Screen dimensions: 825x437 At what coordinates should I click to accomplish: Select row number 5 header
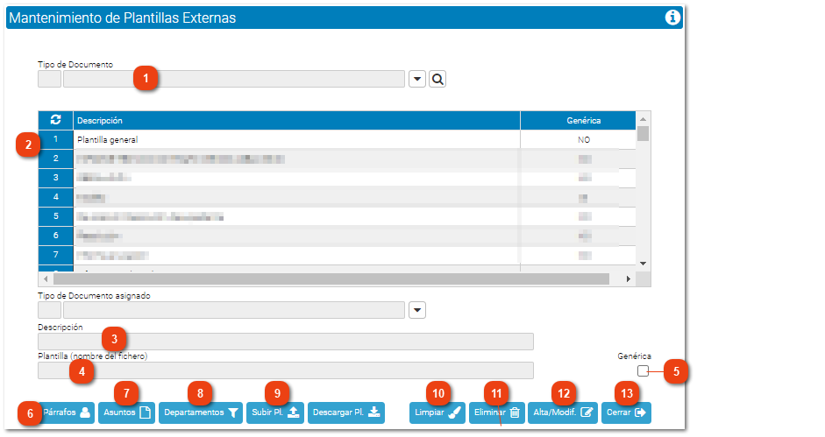56,216
